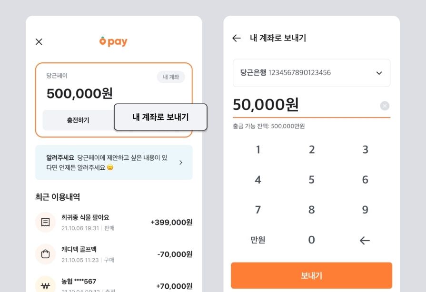Tap the 만원 key on keypad
This screenshot has height=292, width=426.
(x=258, y=240)
